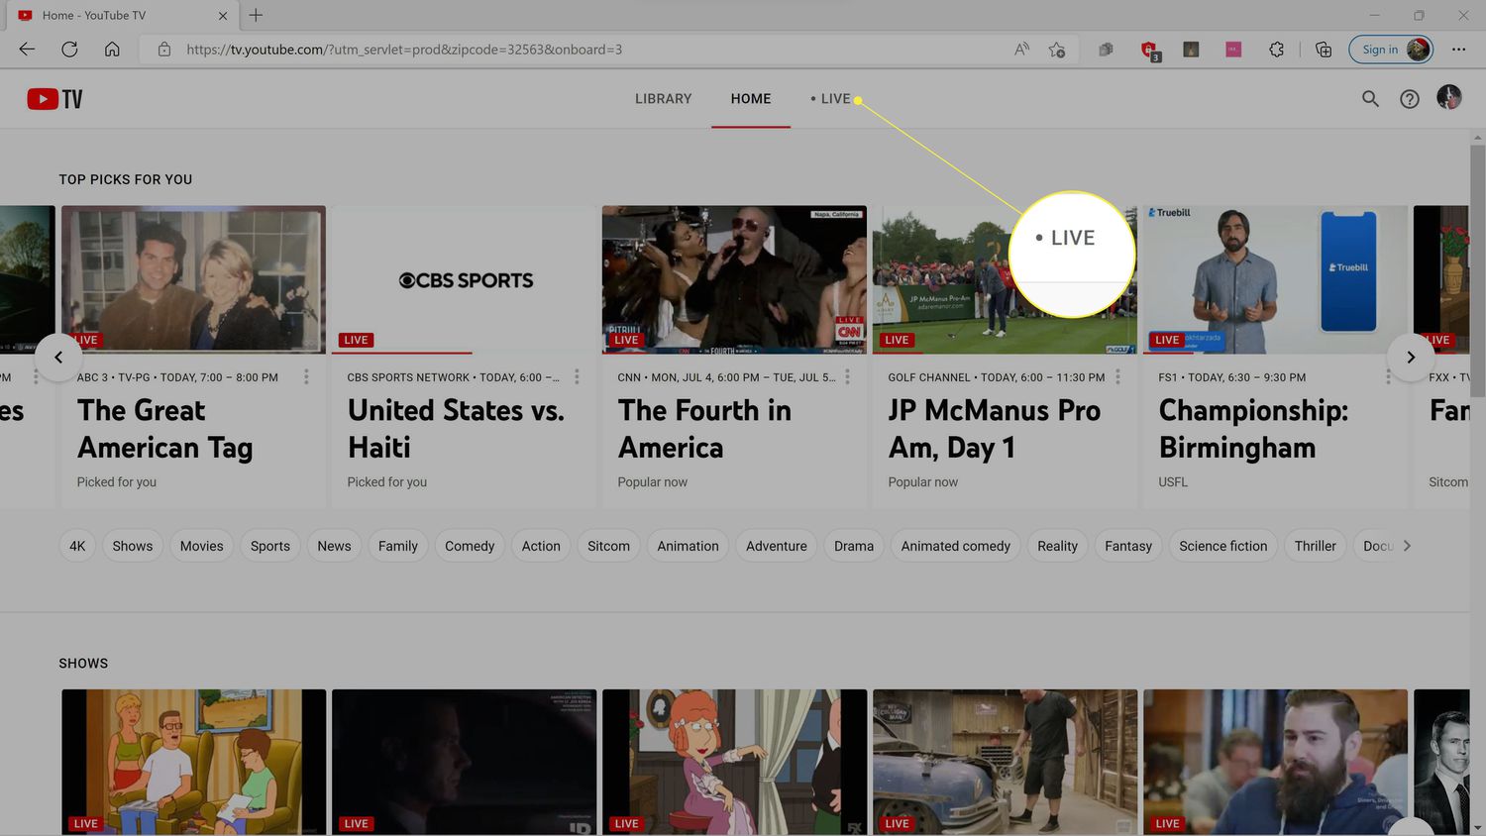This screenshot has width=1486, height=836.
Task: Add this page to favorites star icon
Action: 1057,50
